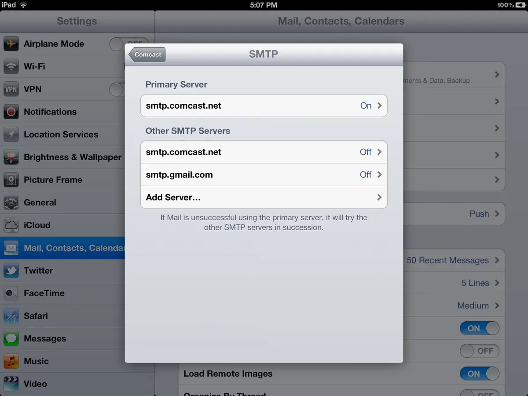Screen dimensions: 528x396
Task: Tap the Airplane Mode icon in sidebar
Action: pos(11,44)
